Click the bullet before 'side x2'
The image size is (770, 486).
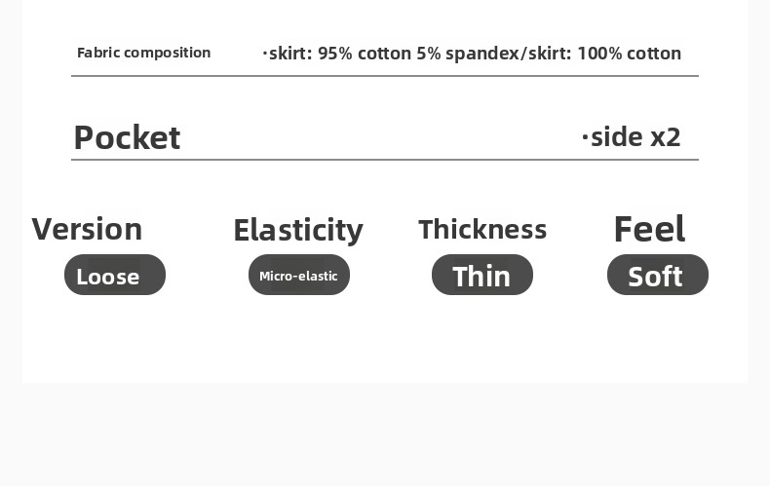click(x=585, y=137)
